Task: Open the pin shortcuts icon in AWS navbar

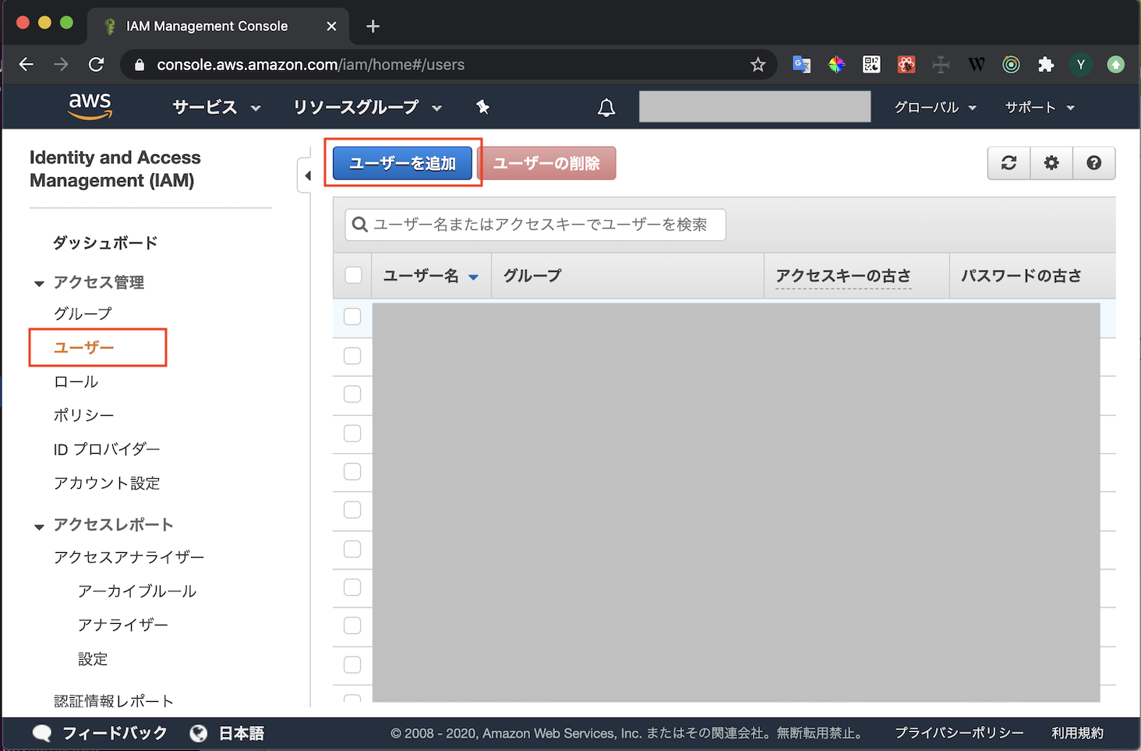Action: (x=483, y=107)
